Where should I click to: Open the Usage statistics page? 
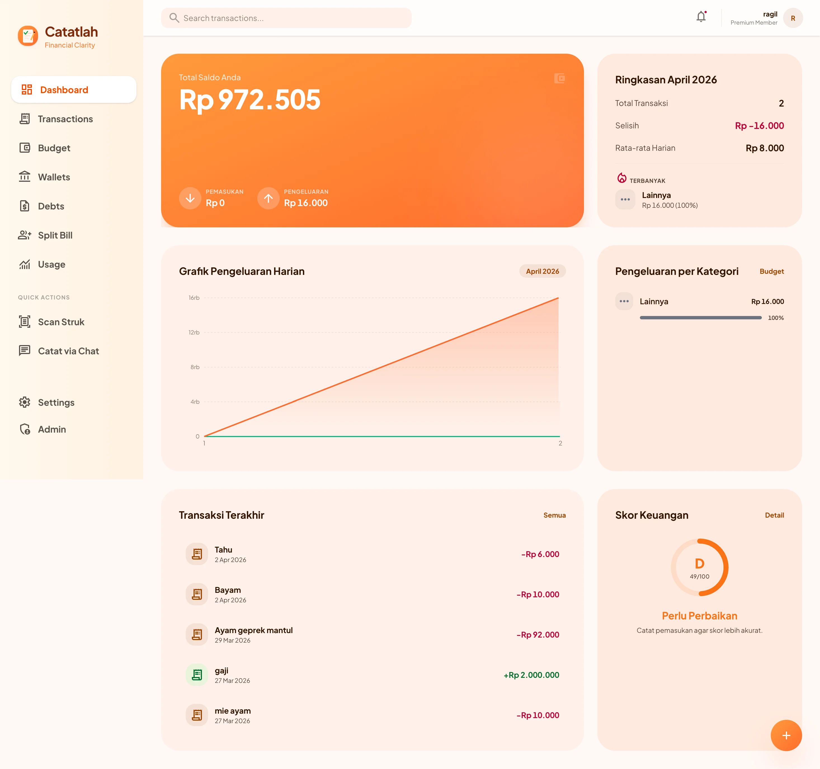click(51, 264)
